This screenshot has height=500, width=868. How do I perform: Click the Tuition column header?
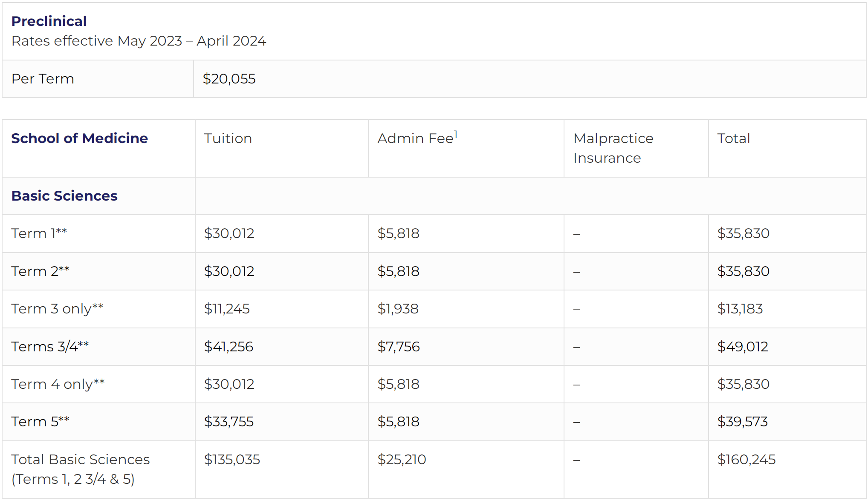click(228, 138)
